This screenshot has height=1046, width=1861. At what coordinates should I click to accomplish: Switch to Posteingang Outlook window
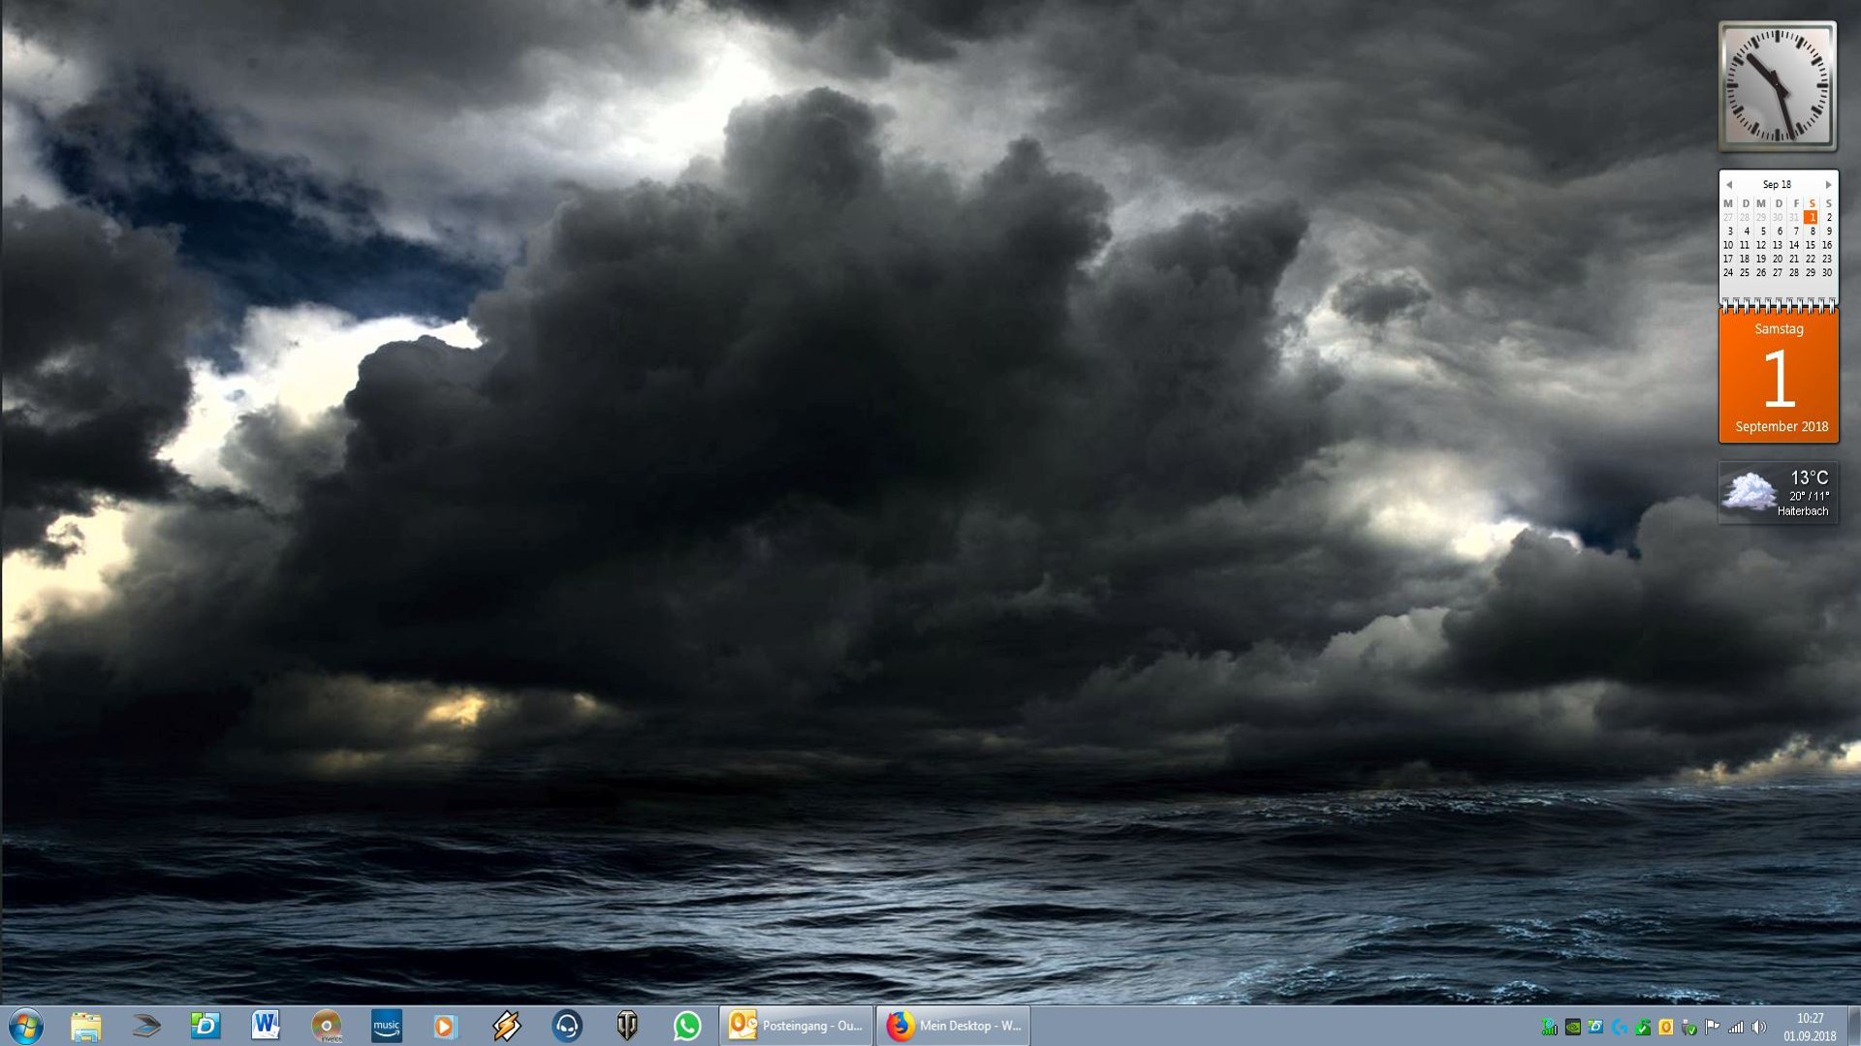tap(796, 1026)
